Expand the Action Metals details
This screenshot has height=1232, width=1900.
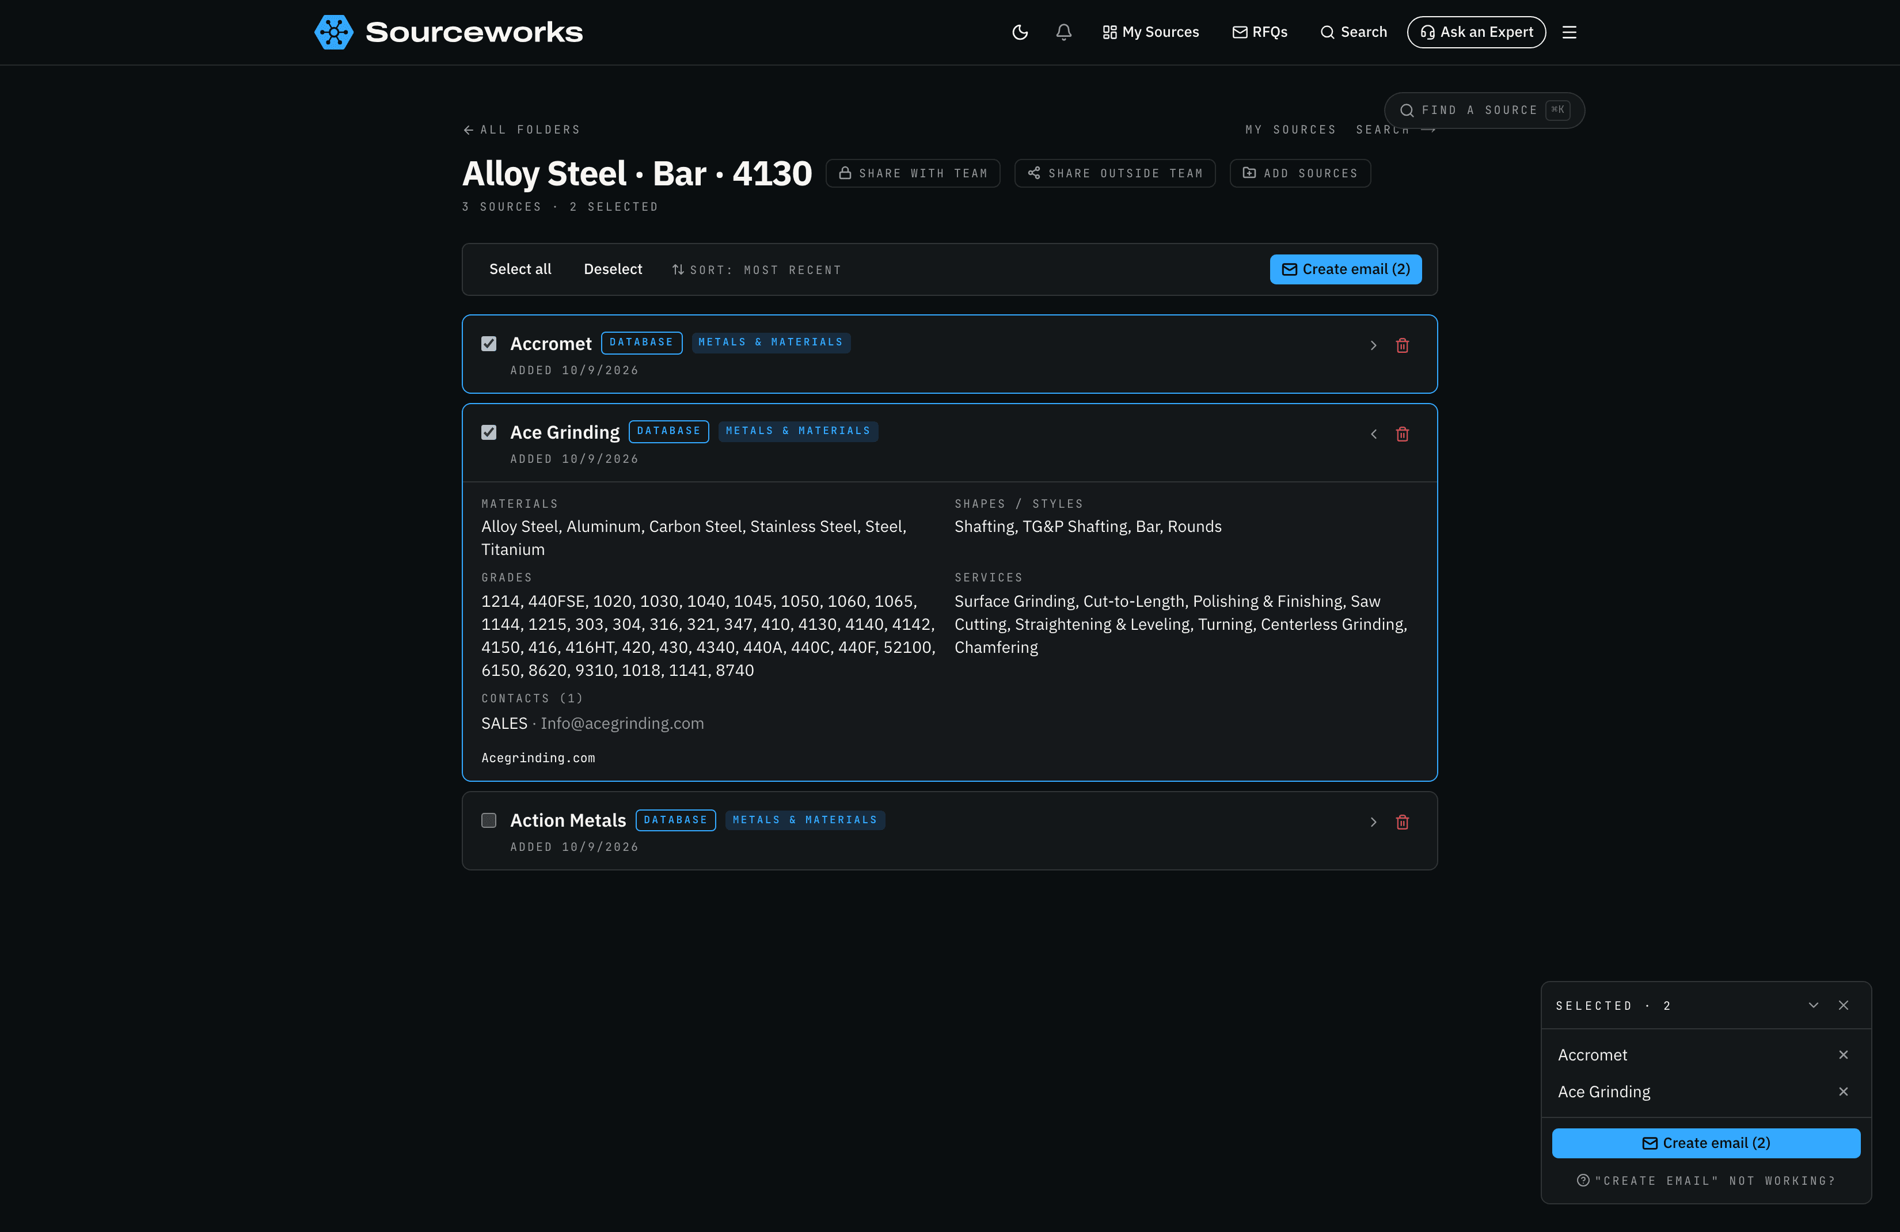click(1373, 822)
